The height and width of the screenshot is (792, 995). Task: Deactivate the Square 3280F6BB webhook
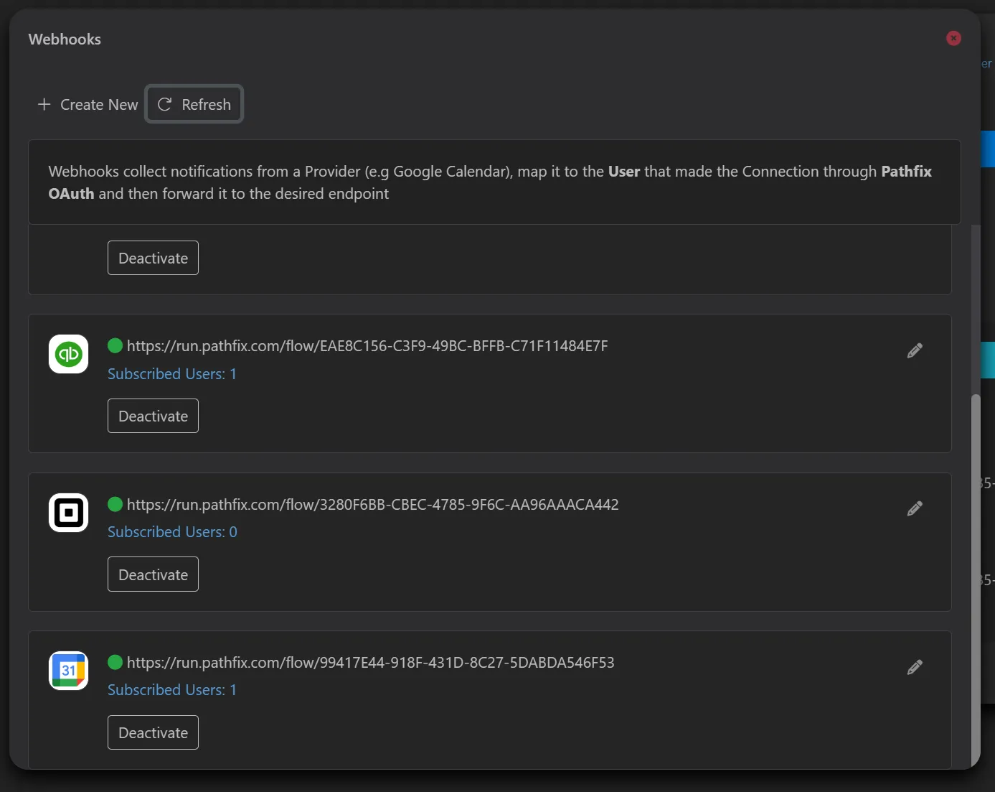[x=153, y=575]
